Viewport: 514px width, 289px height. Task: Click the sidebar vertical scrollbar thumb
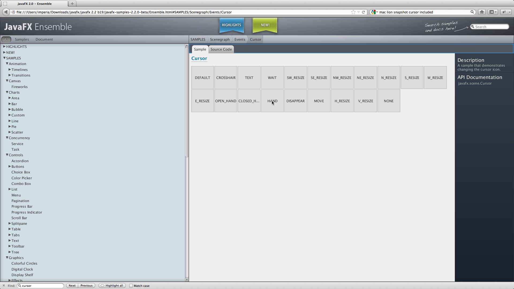(187, 102)
